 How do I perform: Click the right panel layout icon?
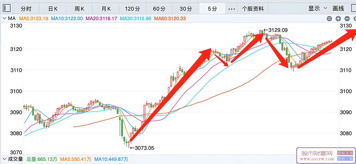coord(355,8)
